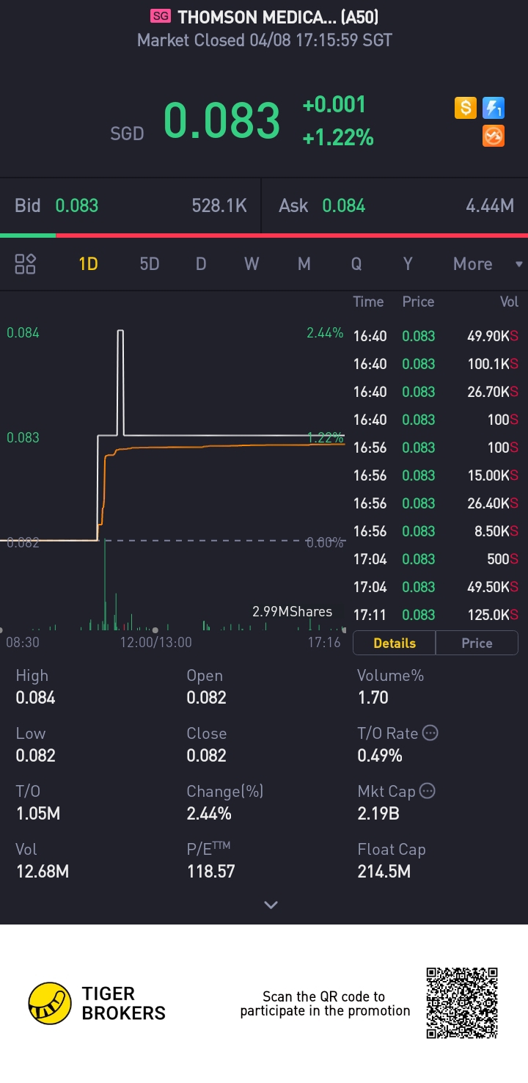Switch to the D daily chart

click(x=201, y=264)
